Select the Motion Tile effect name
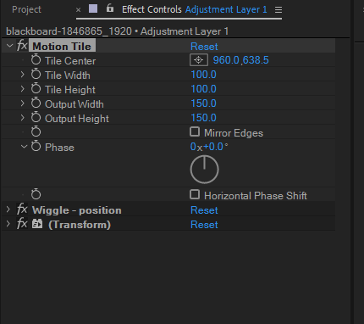 pyautogui.click(x=62, y=46)
